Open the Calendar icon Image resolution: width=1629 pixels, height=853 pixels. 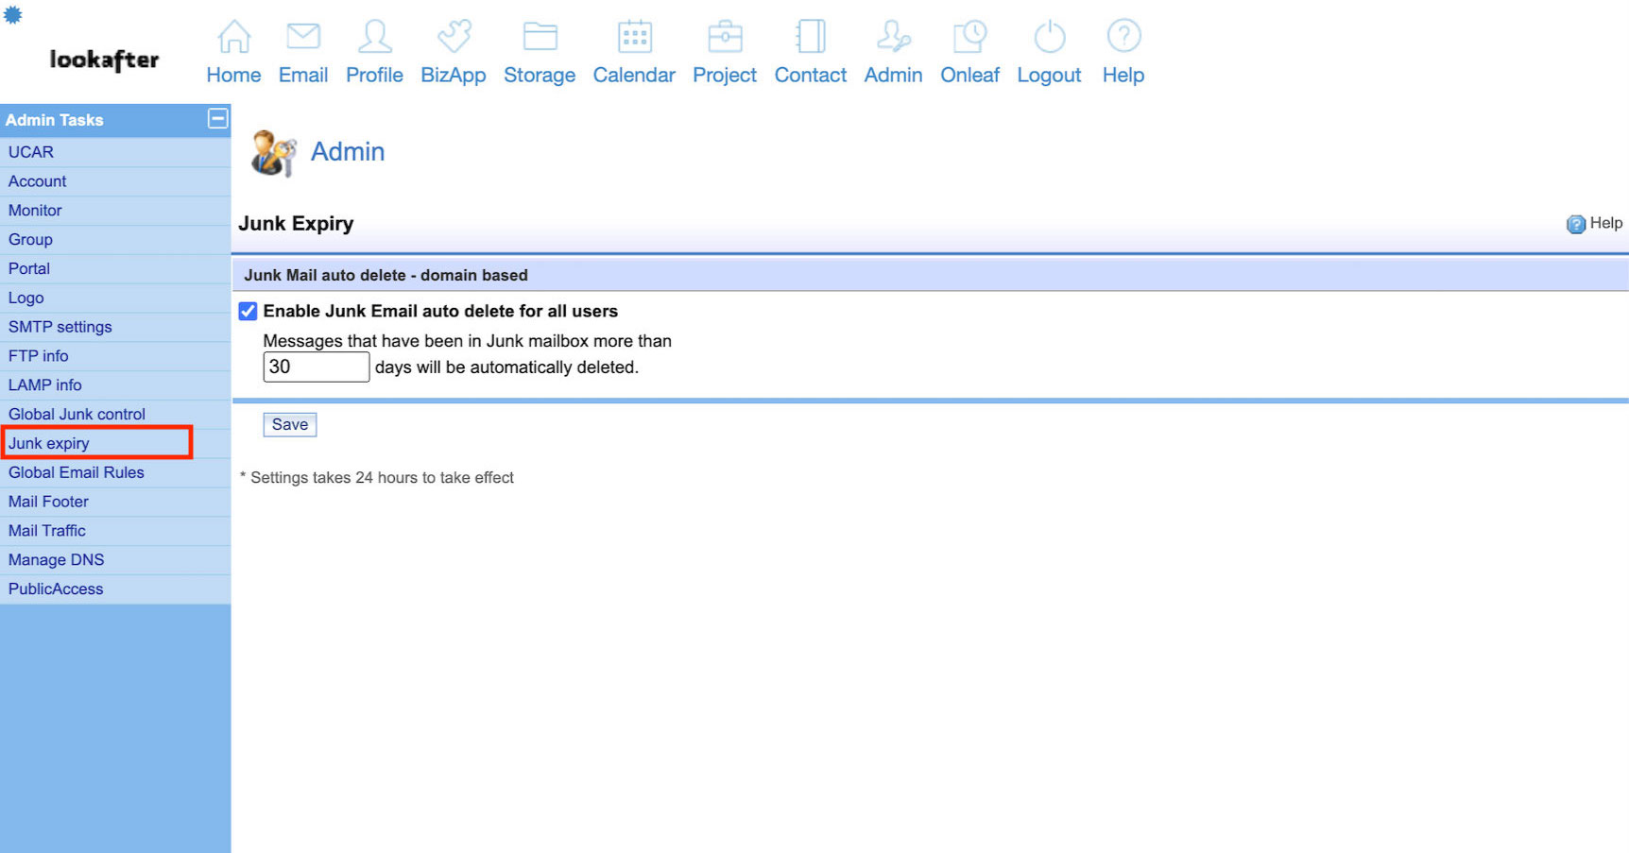pos(634,37)
